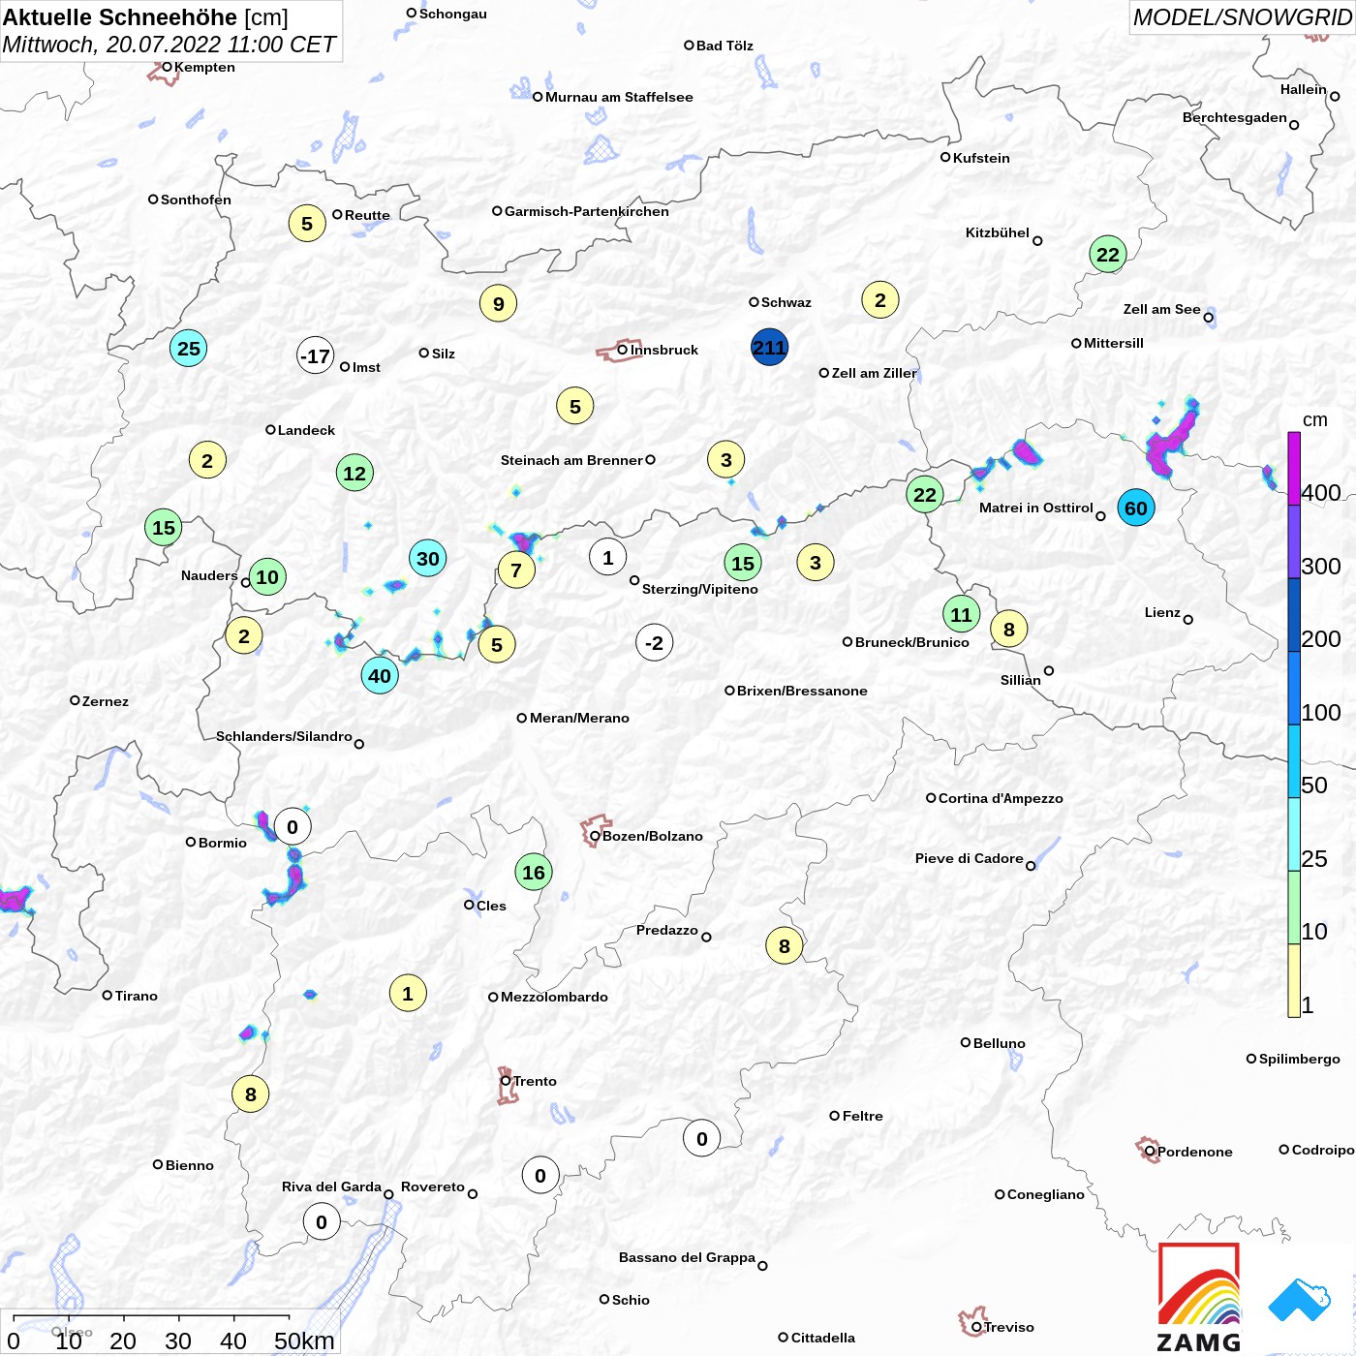Select the dark blue 211 station marker
The width and height of the screenshot is (1356, 1356).
[769, 348]
